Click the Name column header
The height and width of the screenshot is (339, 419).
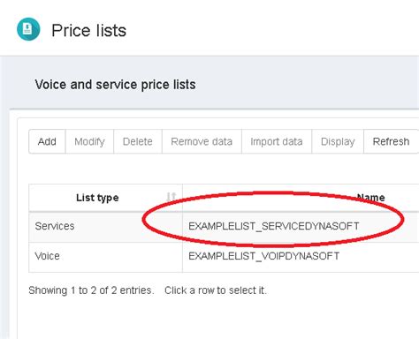pyautogui.click(x=301, y=198)
